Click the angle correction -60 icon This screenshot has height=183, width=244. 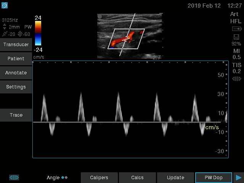(20, 34)
